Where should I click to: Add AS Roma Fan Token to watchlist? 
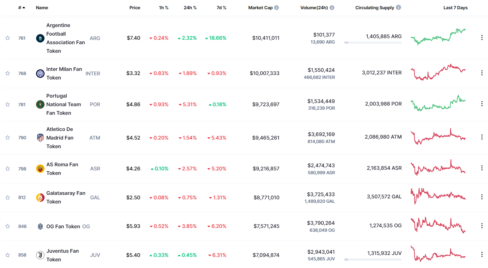point(8,169)
